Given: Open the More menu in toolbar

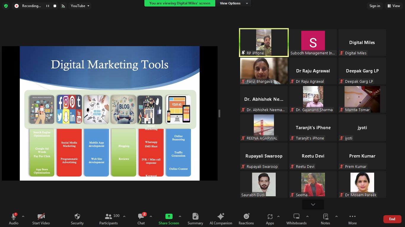Looking at the screenshot, I should [352, 219].
